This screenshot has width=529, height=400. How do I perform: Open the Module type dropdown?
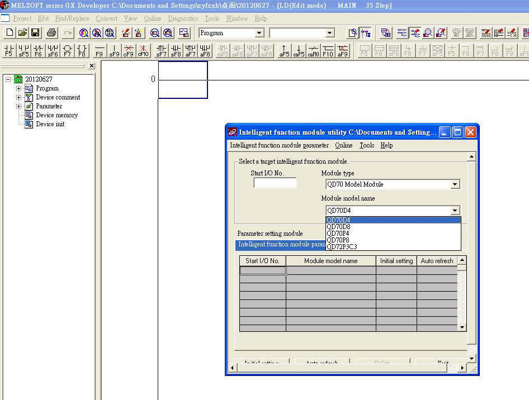(x=455, y=184)
